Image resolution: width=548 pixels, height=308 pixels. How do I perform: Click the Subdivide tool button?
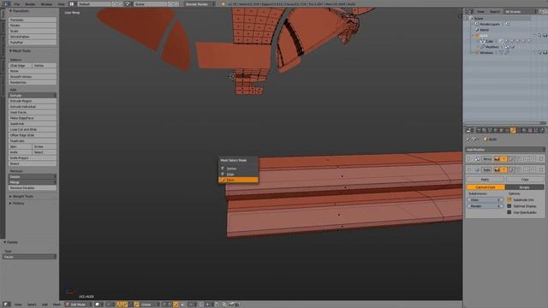(x=33, y=123)
